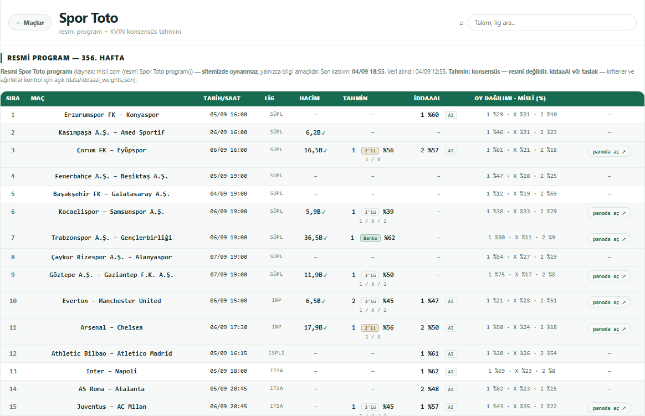Click date 05/09 16:15 in Athletic Bilbao row
645x416 pixels.
tap(228, 353)
